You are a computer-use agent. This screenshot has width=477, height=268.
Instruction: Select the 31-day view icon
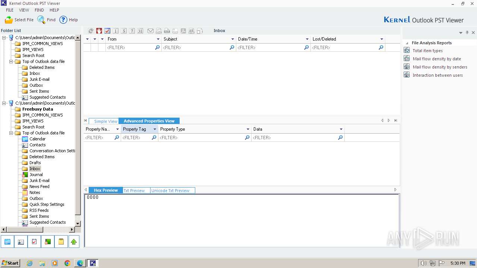point(140,31)
